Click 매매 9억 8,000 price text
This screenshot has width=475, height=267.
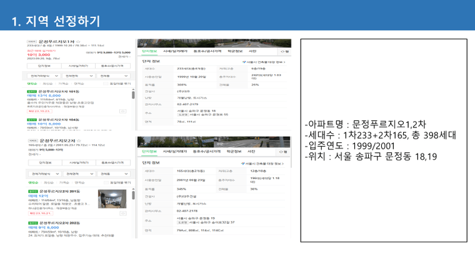[x=44, y=228]
